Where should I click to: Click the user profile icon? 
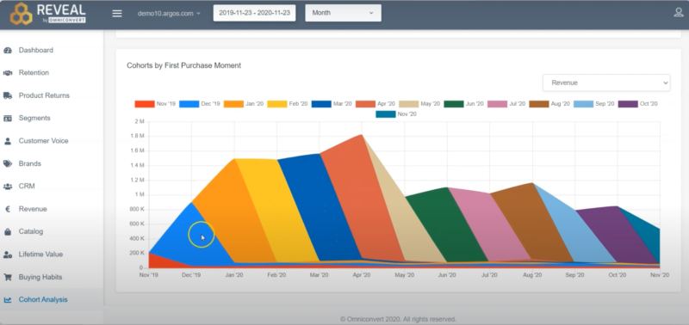click(x=679, y=13)
